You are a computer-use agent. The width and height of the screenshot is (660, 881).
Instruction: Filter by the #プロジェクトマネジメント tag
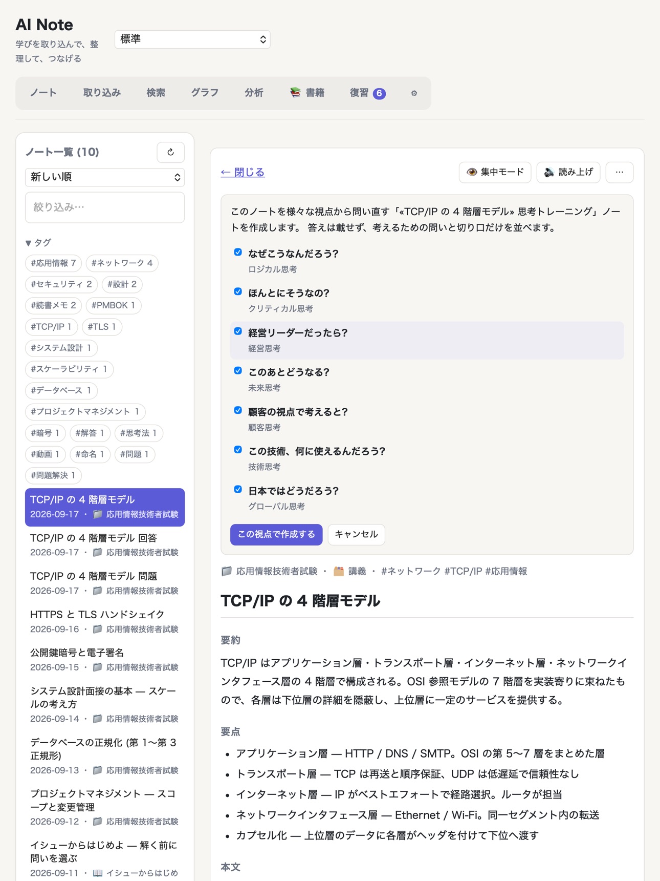tap(85, 412)
